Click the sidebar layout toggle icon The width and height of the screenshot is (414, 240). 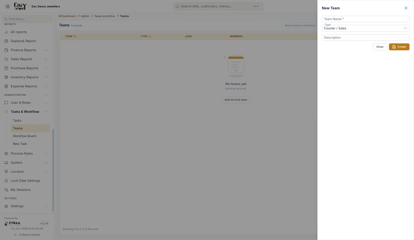tap(8, 6)
